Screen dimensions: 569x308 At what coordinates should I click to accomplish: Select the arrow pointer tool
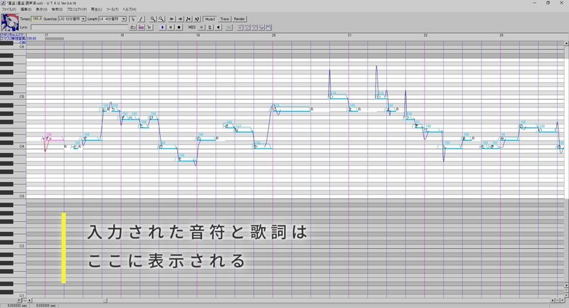click(x=133, y=19)
